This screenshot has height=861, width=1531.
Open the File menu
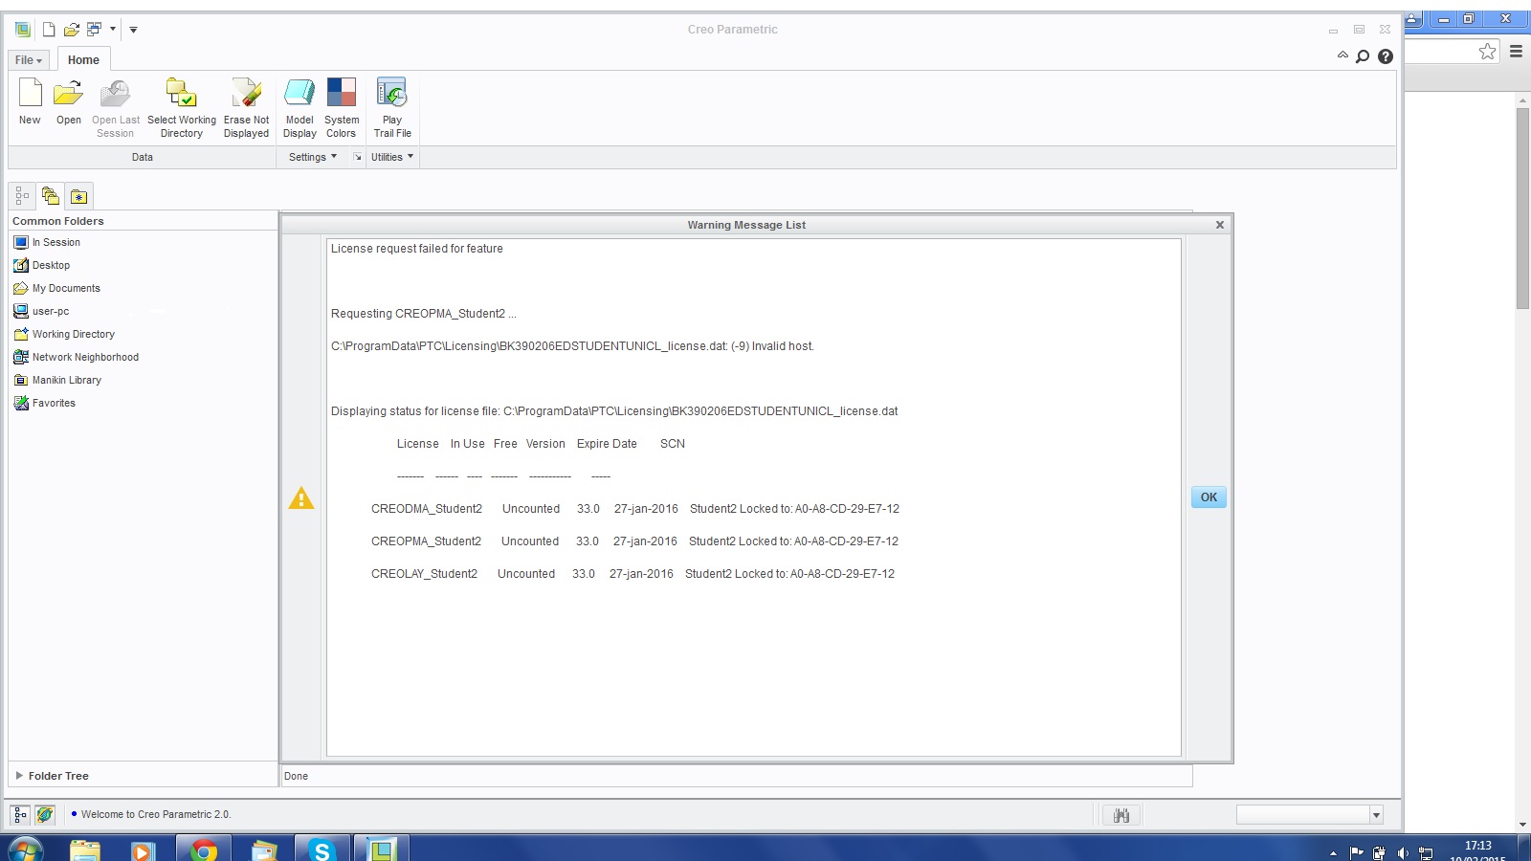coord(29,60)
